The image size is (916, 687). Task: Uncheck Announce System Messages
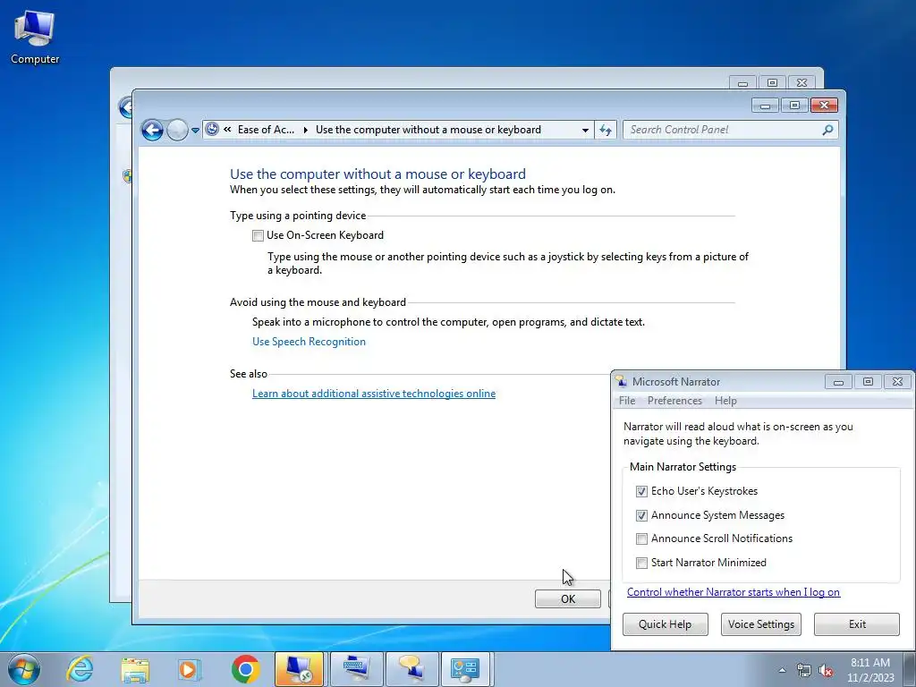pos(641,515)
